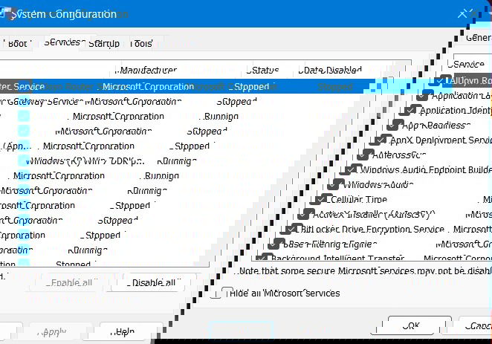Select the Background Intelligent Transfer service name
The image size is (492, 344).
pos(337,259)
